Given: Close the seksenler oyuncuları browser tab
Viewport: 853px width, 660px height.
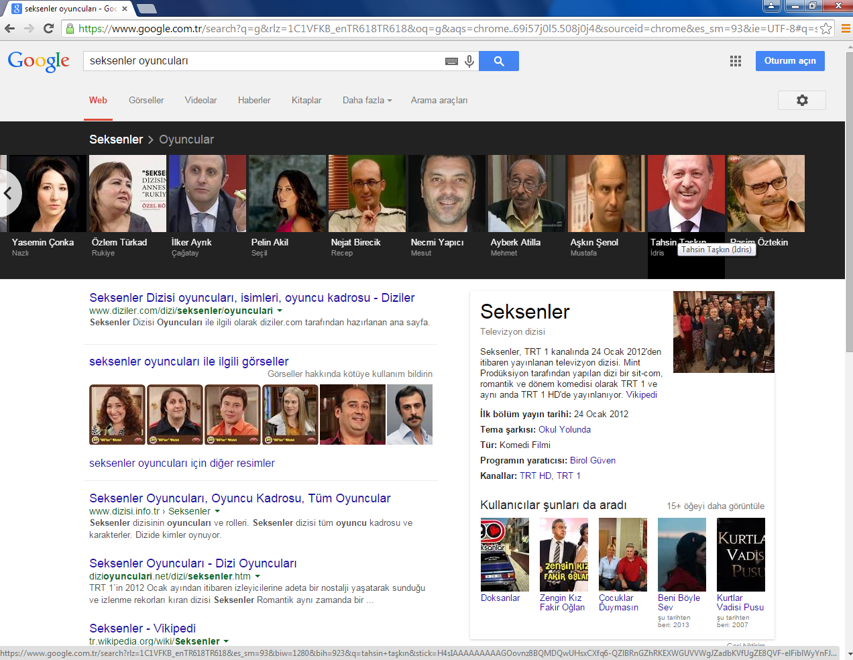Looking at the screenshot, I should coord(125,9).
